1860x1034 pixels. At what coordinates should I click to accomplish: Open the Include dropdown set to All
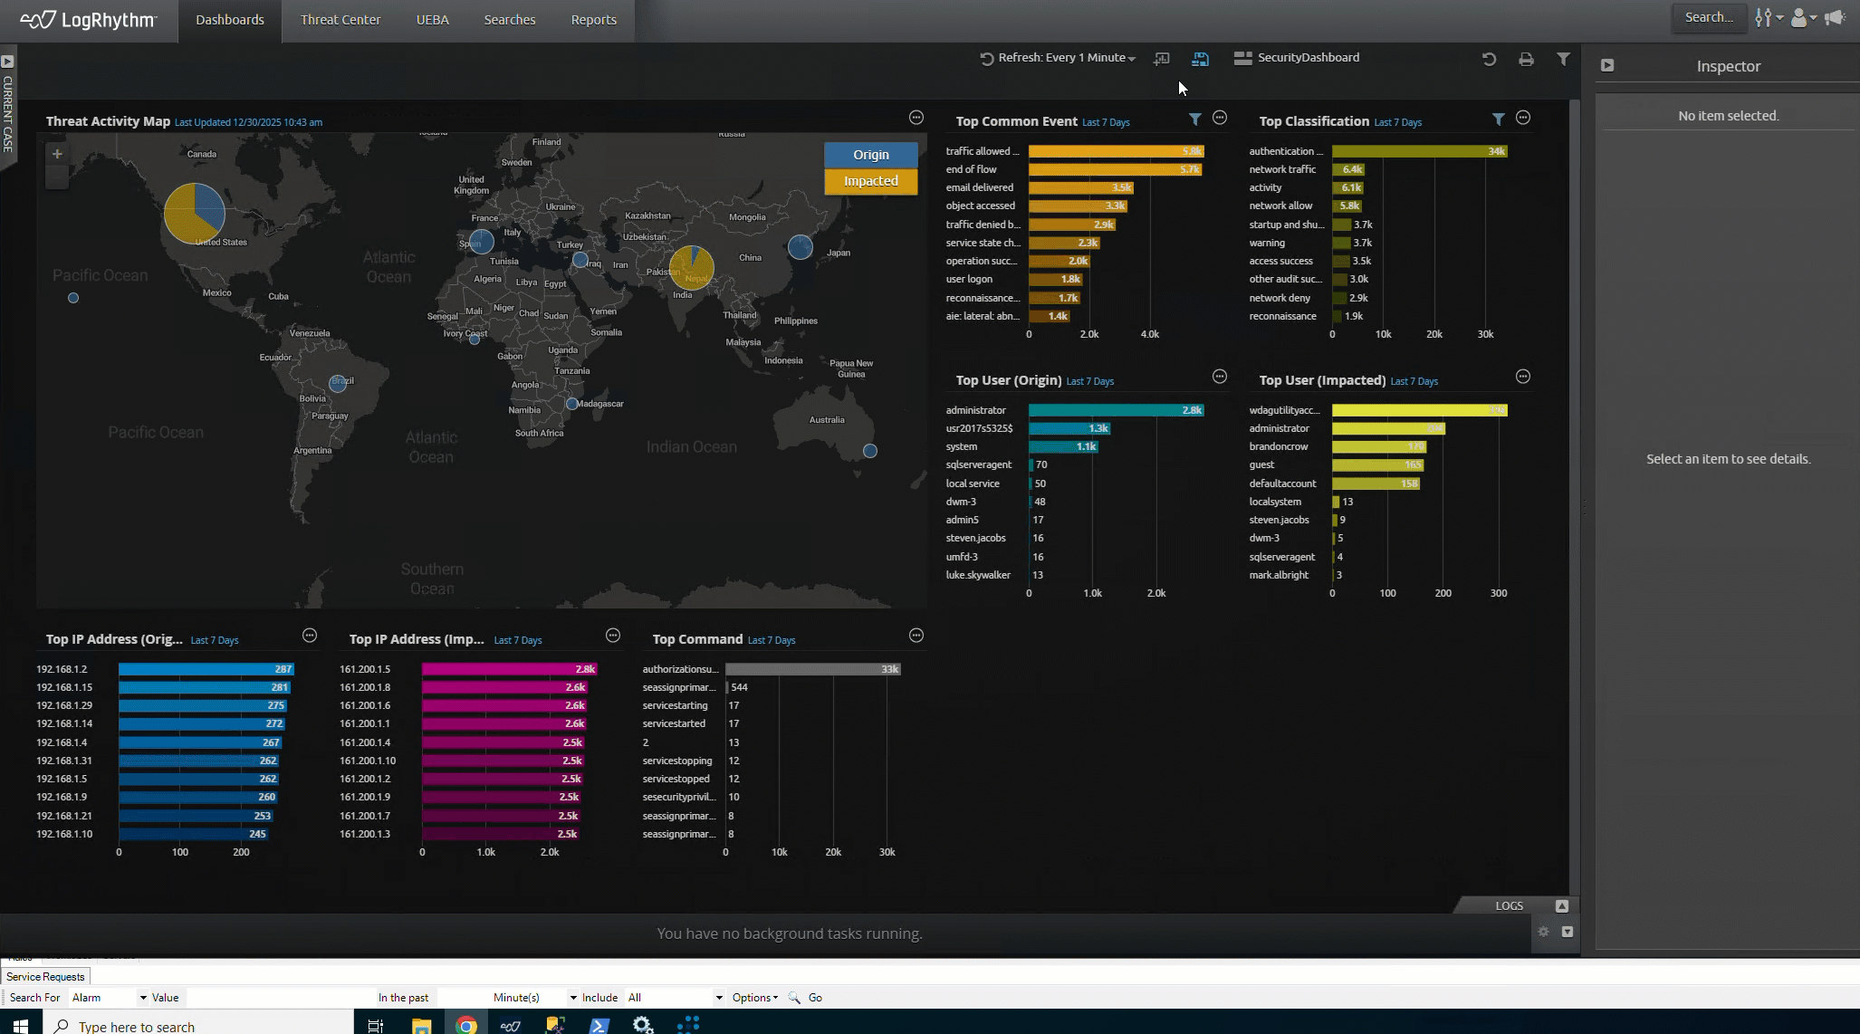point(674,997)
